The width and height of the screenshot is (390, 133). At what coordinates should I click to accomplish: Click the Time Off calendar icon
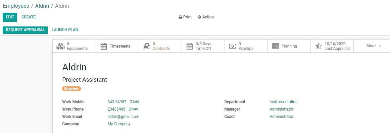tap(190, 46)
